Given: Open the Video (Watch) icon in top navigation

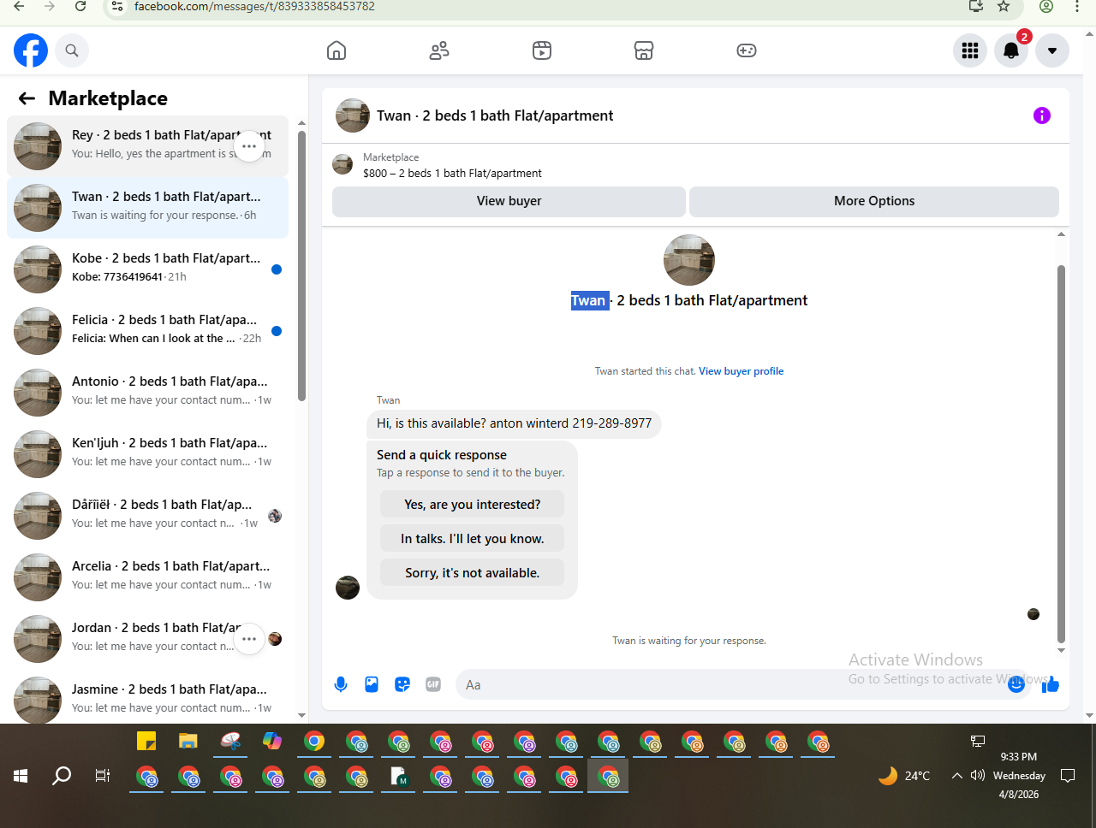Looking at the screenshot, I should tap(542, 50).
